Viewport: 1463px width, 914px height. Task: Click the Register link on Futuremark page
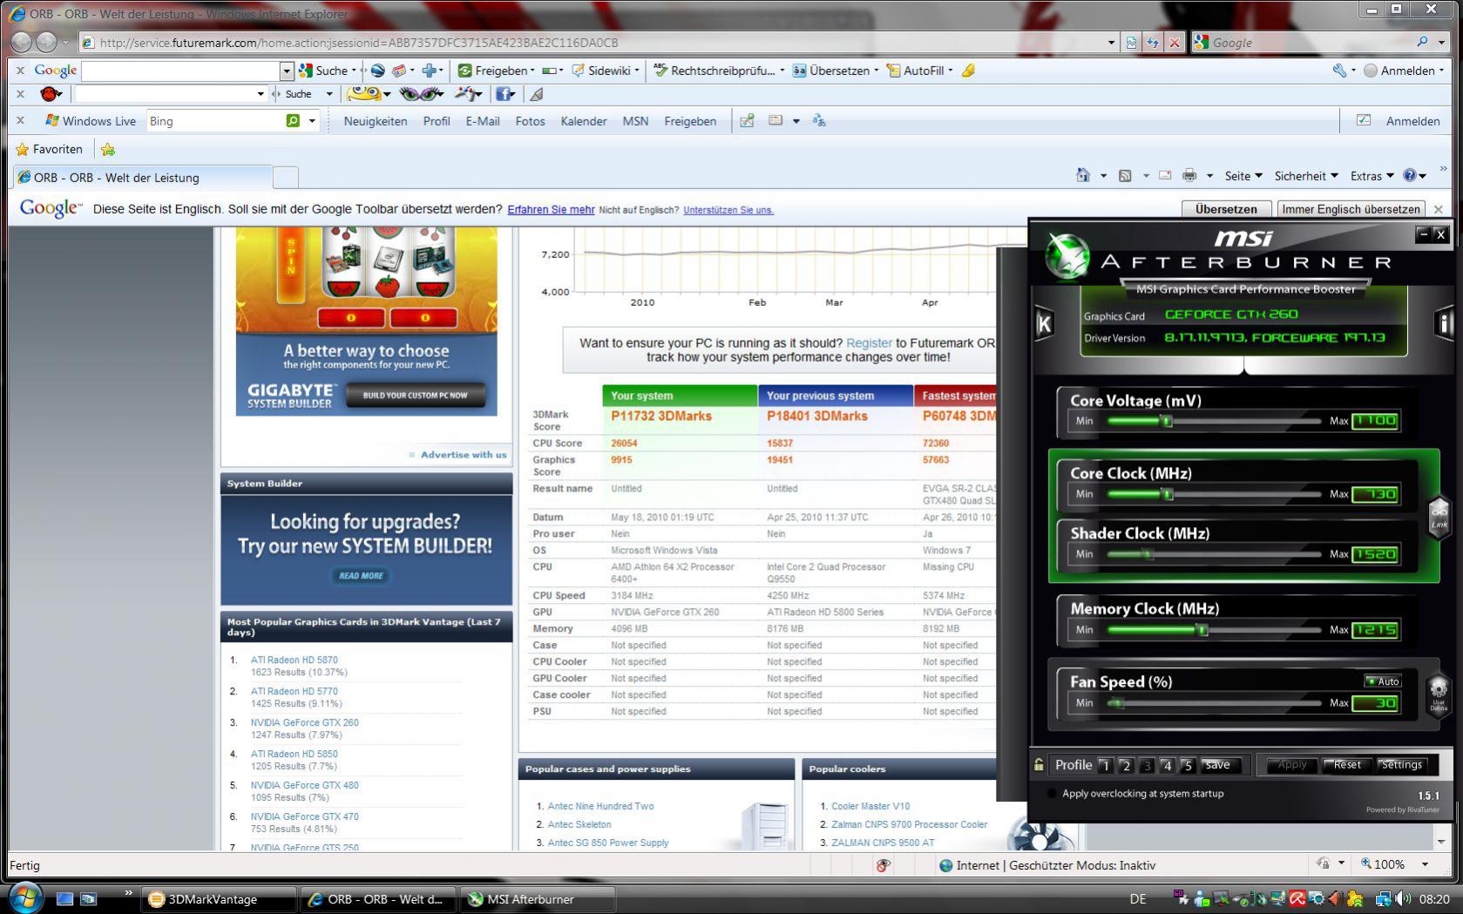[869, 343]
